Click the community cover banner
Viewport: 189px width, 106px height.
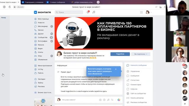[104, 33]
